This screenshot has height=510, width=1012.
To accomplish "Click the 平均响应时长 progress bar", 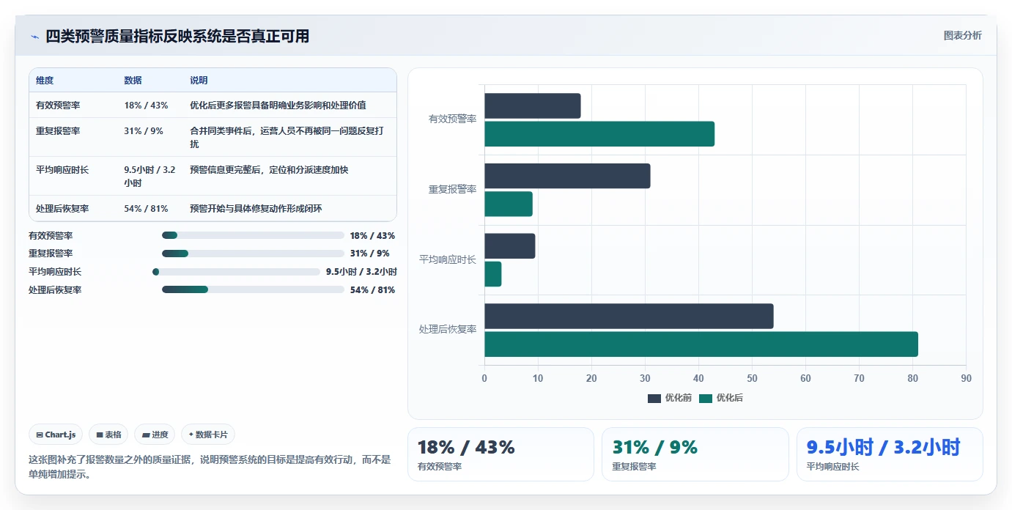I will pos(237,272).
